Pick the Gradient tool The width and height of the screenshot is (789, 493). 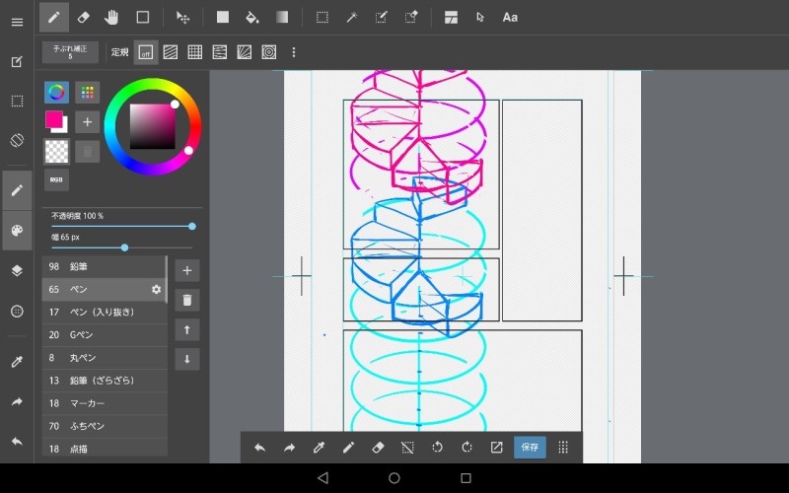point(282,17)
